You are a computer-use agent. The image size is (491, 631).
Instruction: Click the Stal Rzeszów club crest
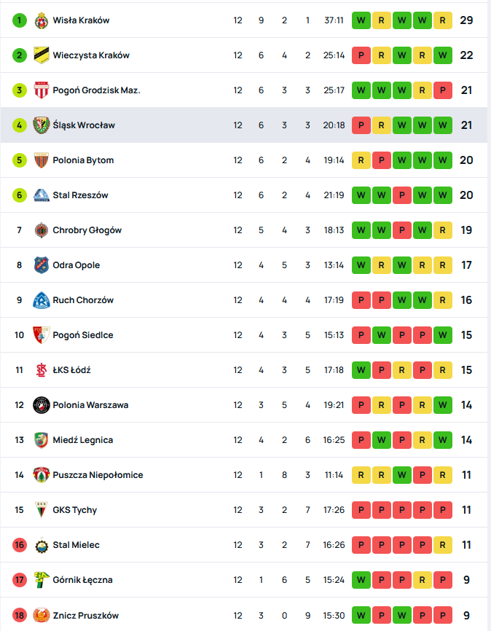click(x=42, y=195)
